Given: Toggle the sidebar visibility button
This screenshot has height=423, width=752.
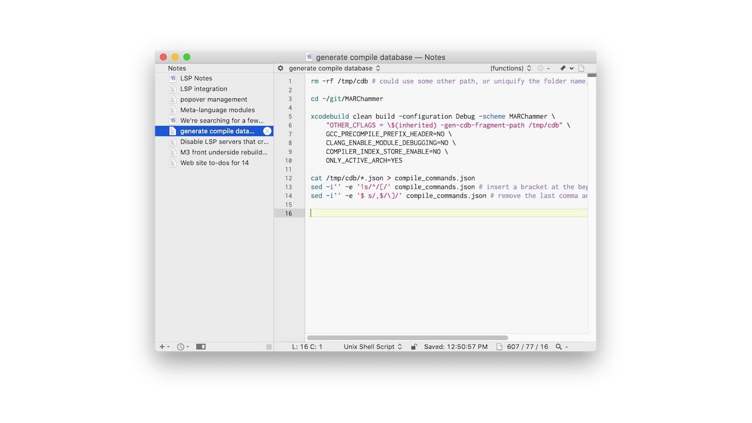Looking at the screenshot, I should coord(201,347).
